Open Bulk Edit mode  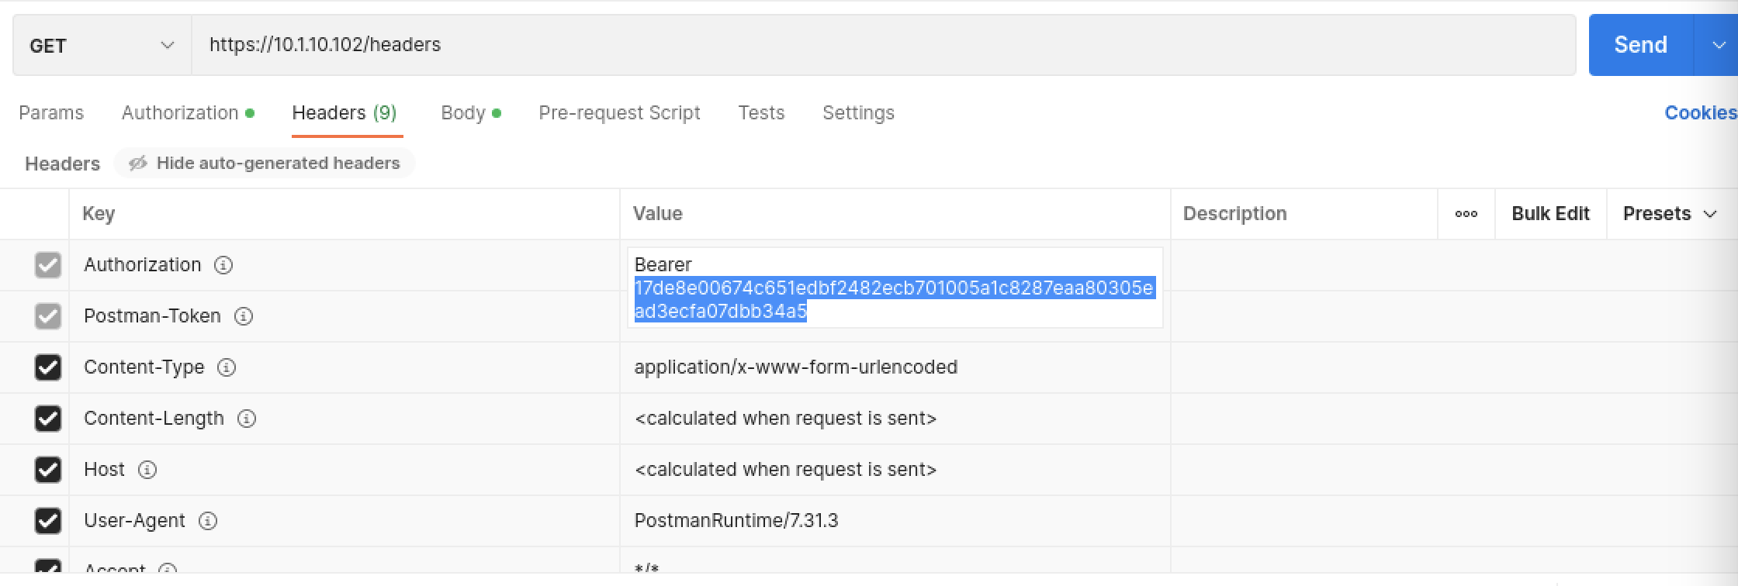pyautogui.click(x=1550, y=214)
